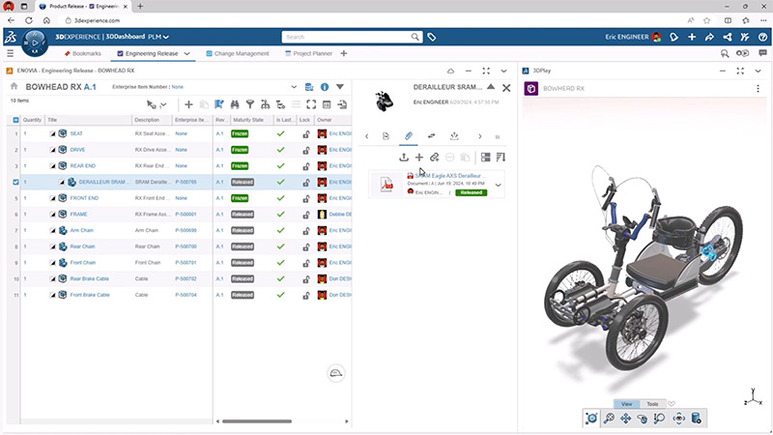Click the information icon in BOWHEAD RX header
Image resolution: width=773 pixels, height=435 pixels.
coord(325,87)
